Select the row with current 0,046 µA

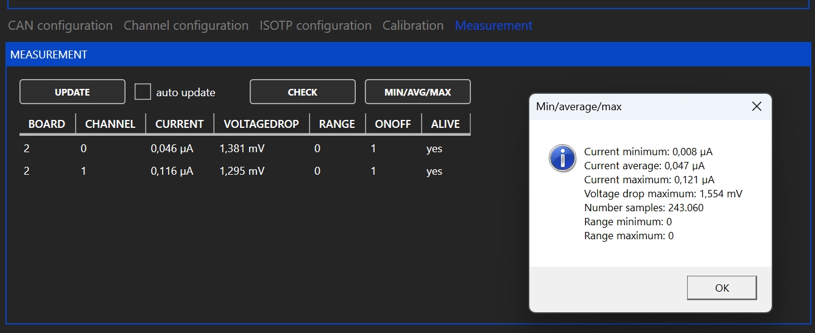point(171,149)
